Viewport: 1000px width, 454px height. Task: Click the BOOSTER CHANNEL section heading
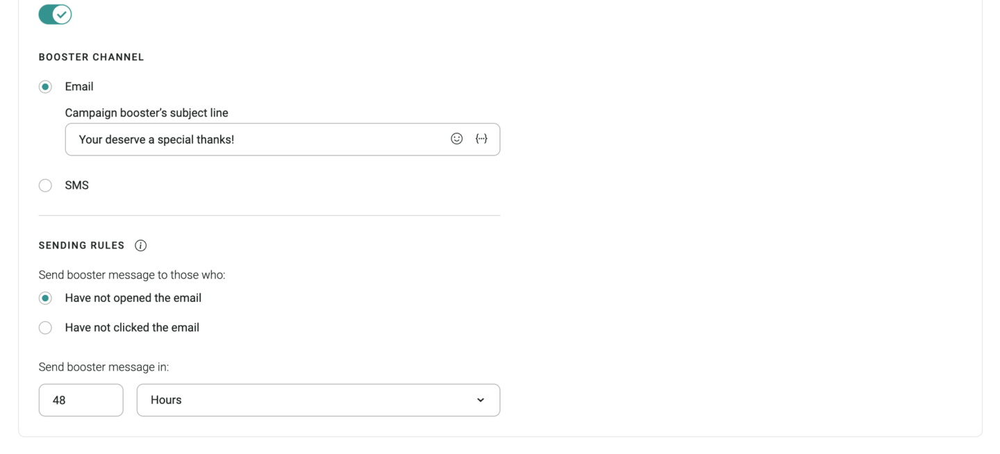pos(91,57)
